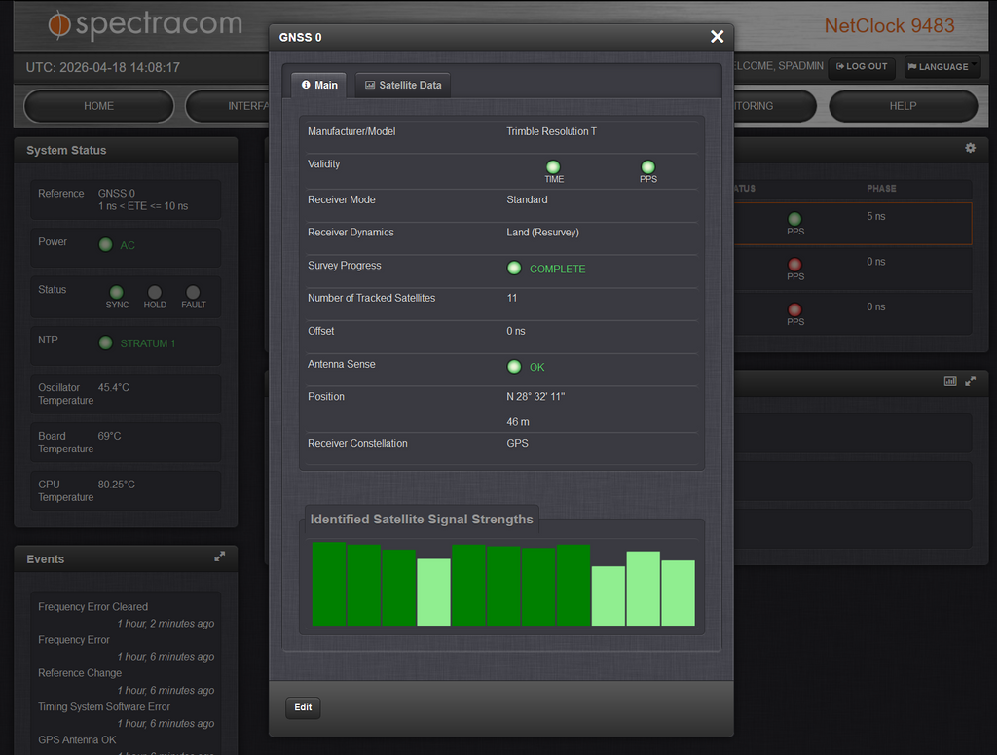
Task: Close the GNSS 0 dialog
Action: pos(717,37)
